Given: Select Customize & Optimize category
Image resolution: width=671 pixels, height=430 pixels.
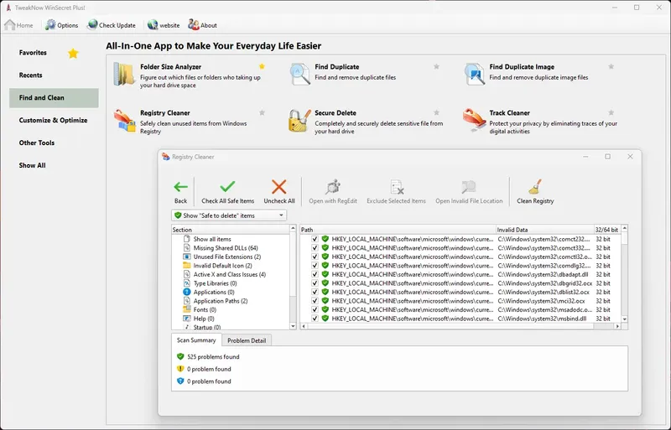Looking at the screenshot, I should coord(53,120).
